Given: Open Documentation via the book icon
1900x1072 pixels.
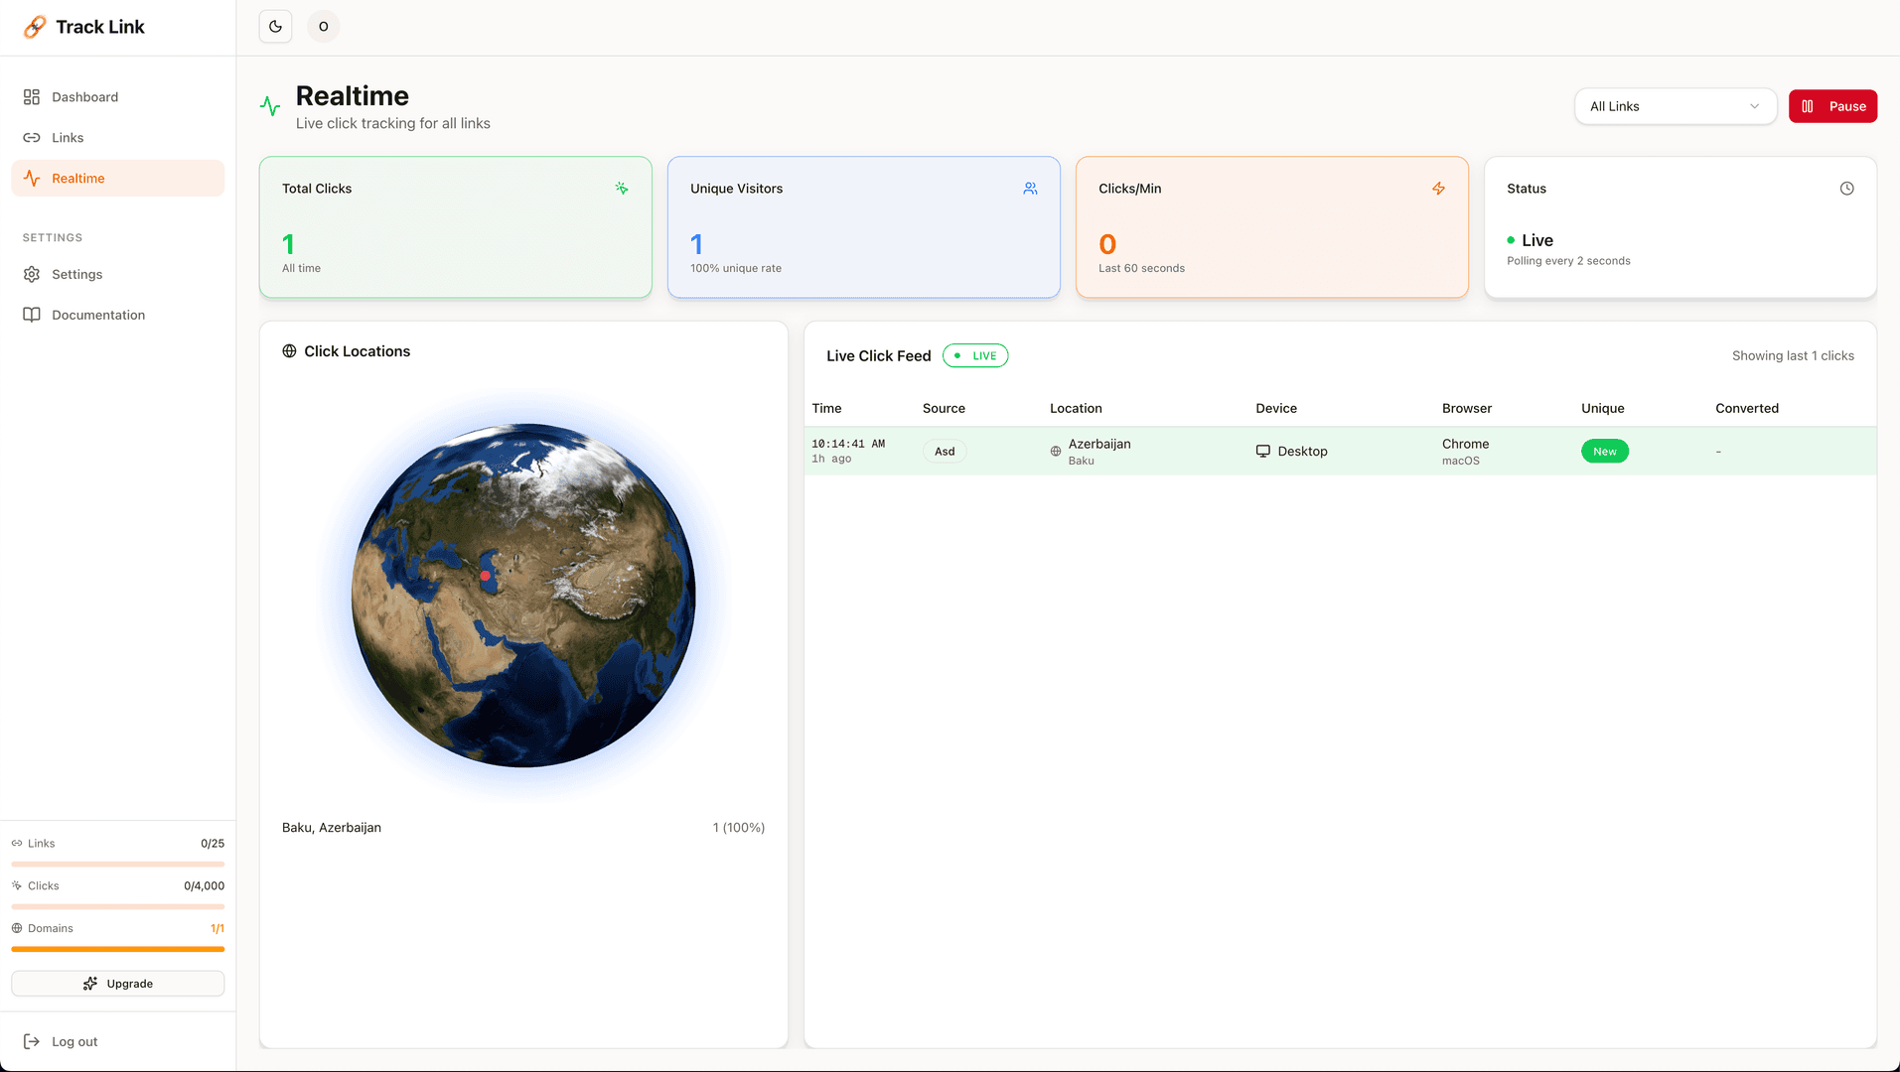Looking at the screenshot, I should (x=33, y=314).
